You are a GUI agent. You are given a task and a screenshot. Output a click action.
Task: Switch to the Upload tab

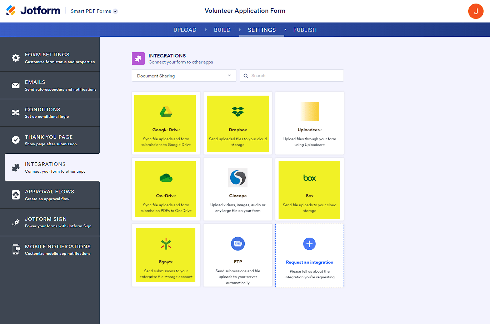(x=185, y=30)
